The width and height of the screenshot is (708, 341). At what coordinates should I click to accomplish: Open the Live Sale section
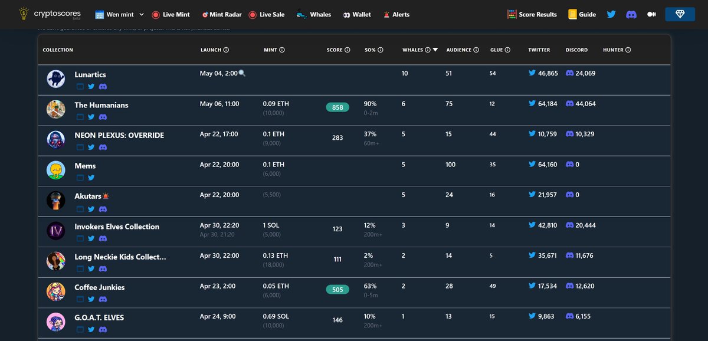coord(266,14)
